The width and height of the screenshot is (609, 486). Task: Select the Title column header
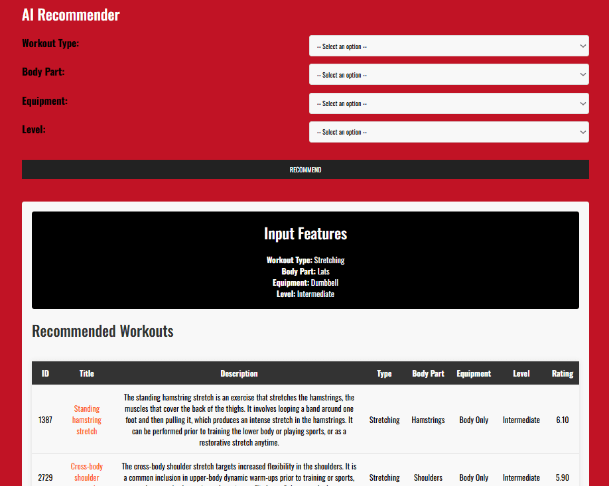87,373
